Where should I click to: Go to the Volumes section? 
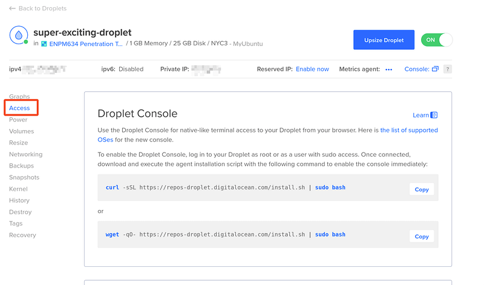pos(21,131)
